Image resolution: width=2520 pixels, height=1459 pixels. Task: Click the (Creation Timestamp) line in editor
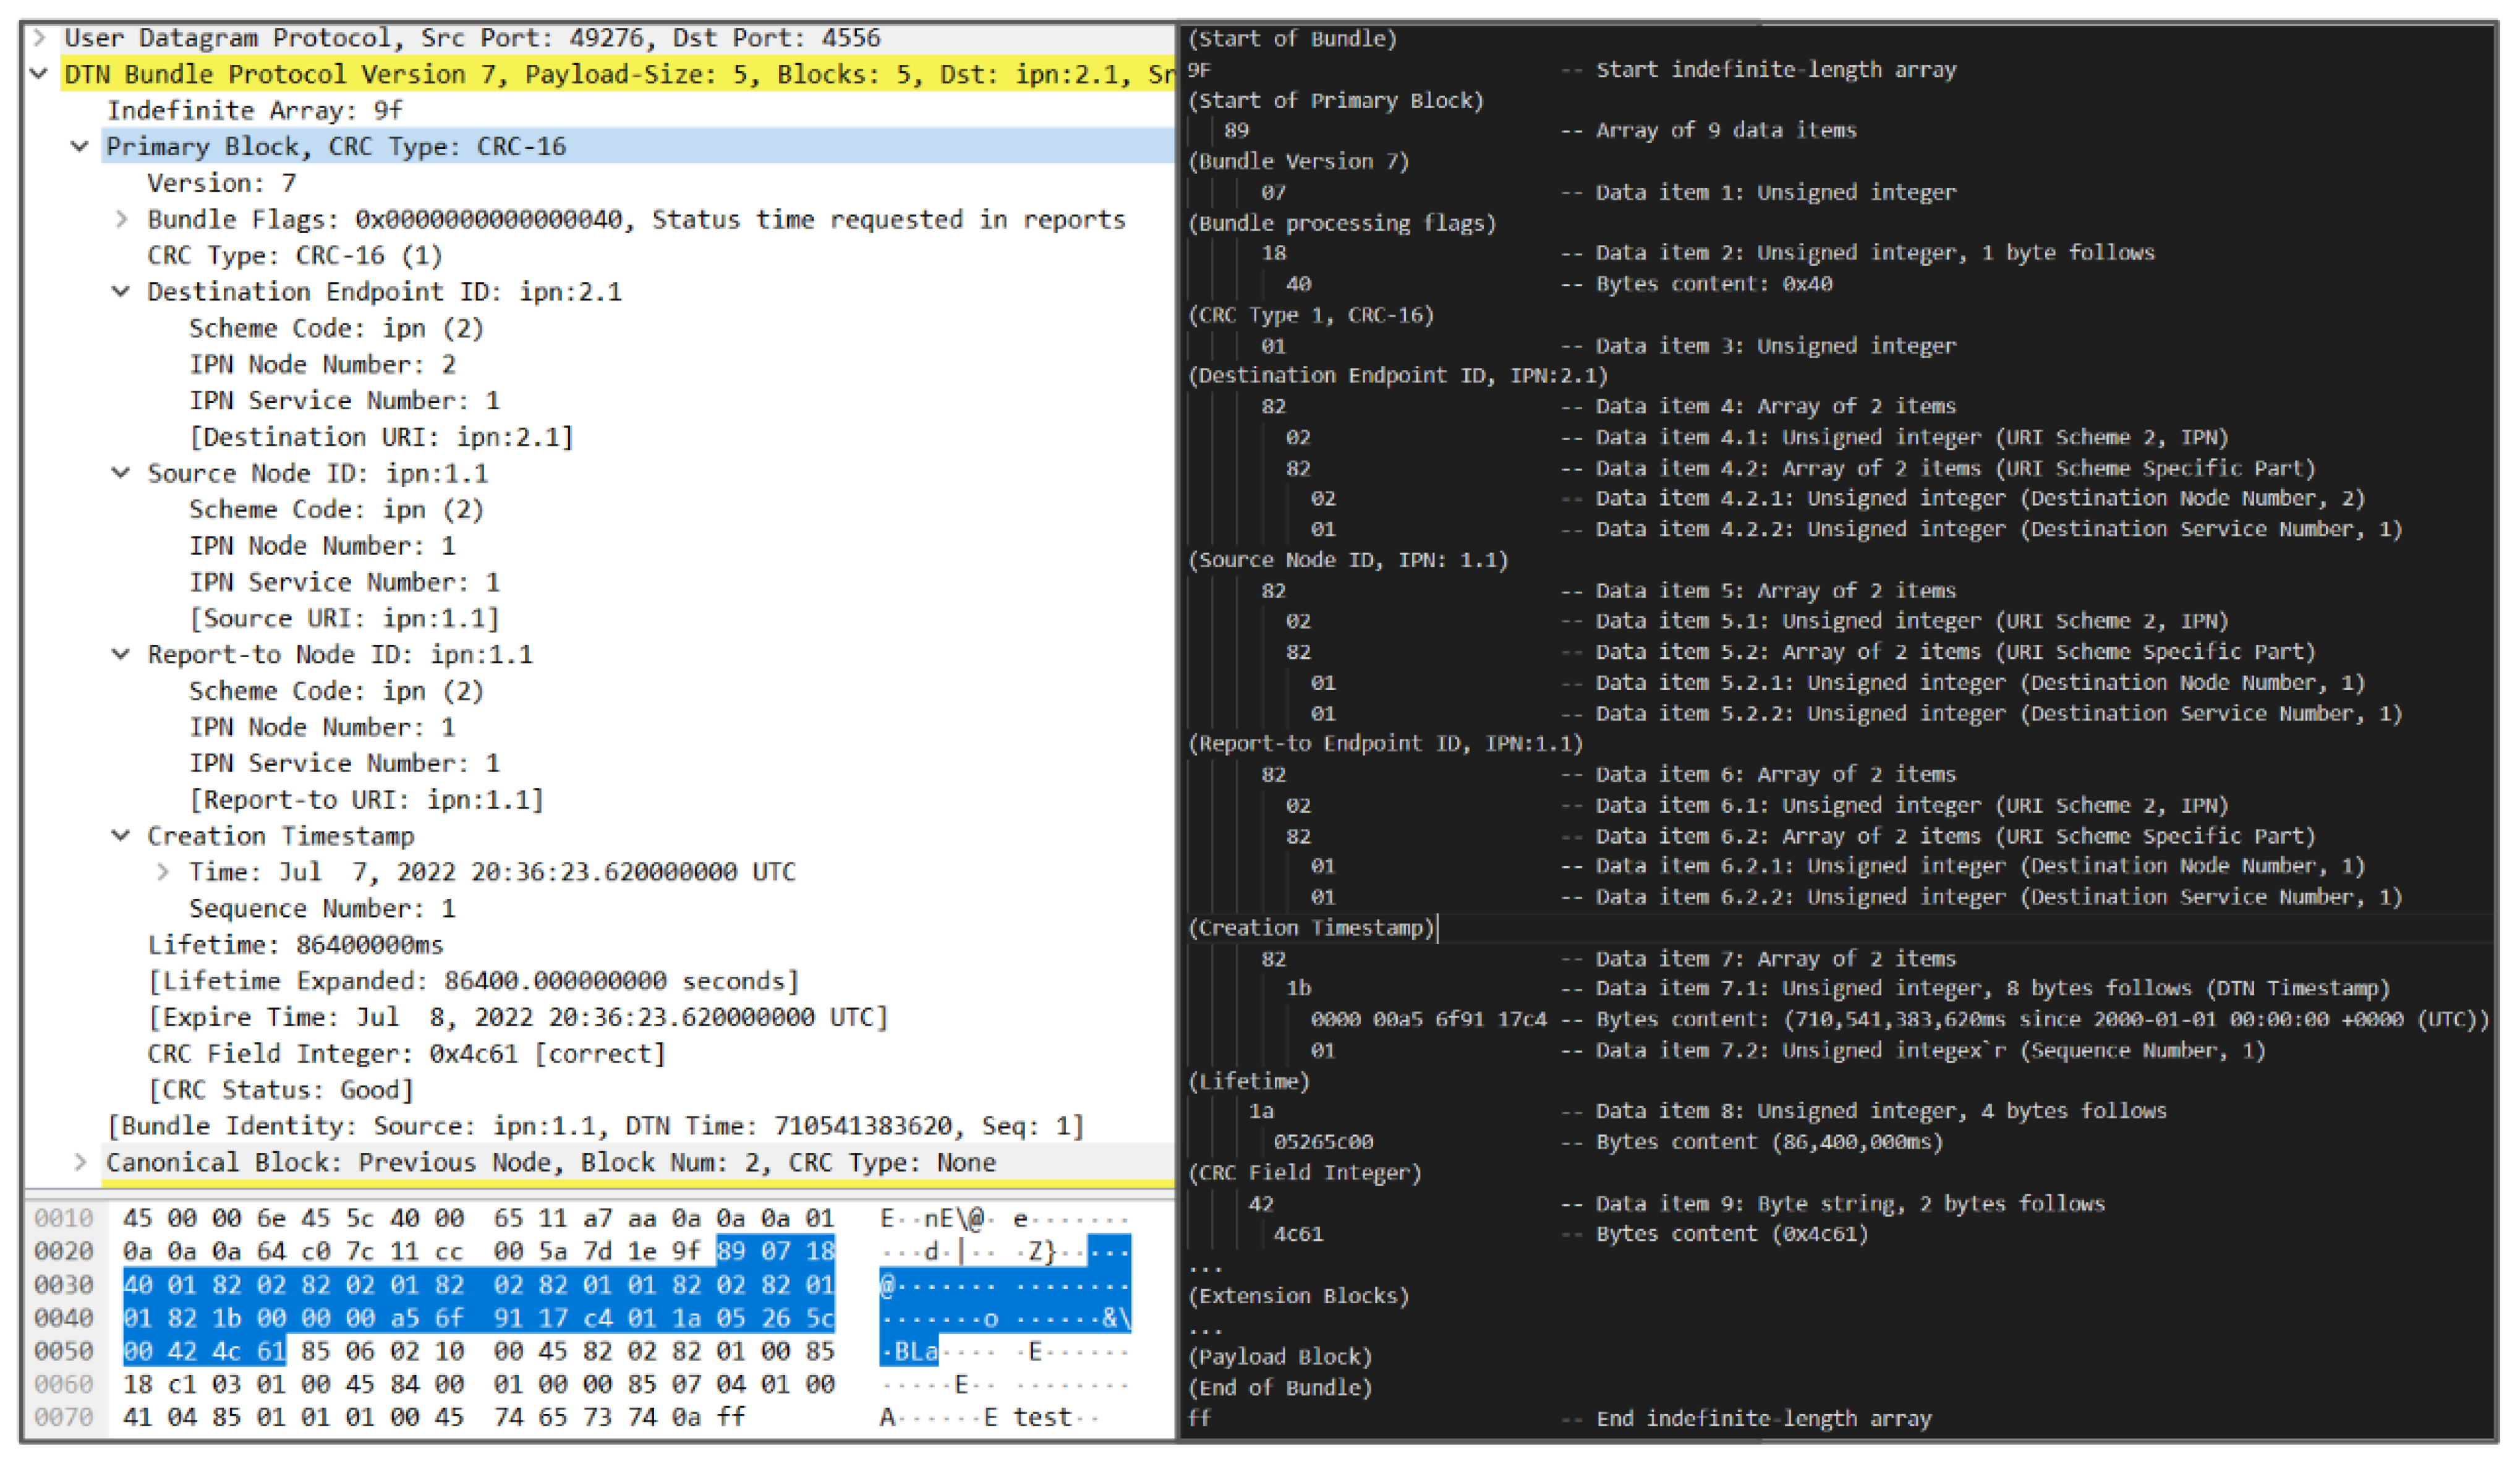point(1311,928)
